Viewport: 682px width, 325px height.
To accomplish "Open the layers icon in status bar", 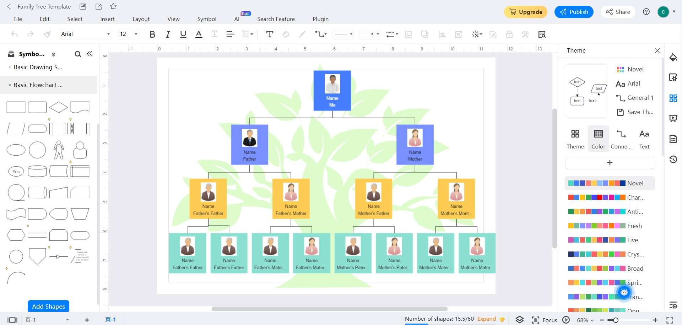I will click(x=519, y=320).
